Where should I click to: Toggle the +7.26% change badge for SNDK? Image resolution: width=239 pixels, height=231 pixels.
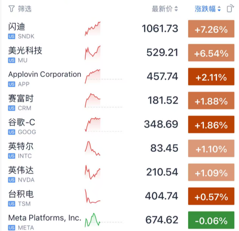tap(211, 30)
